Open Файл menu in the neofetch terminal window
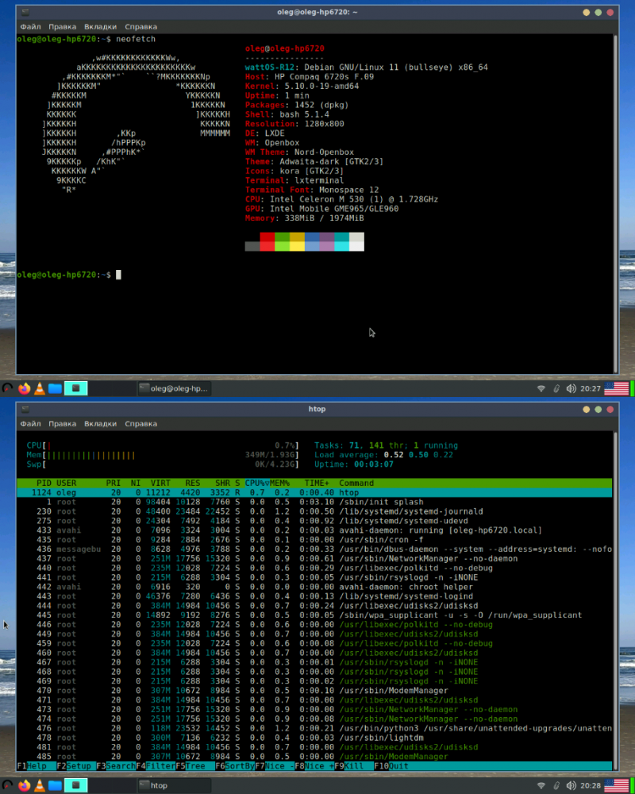635x794 pixels. click(31, 27)
